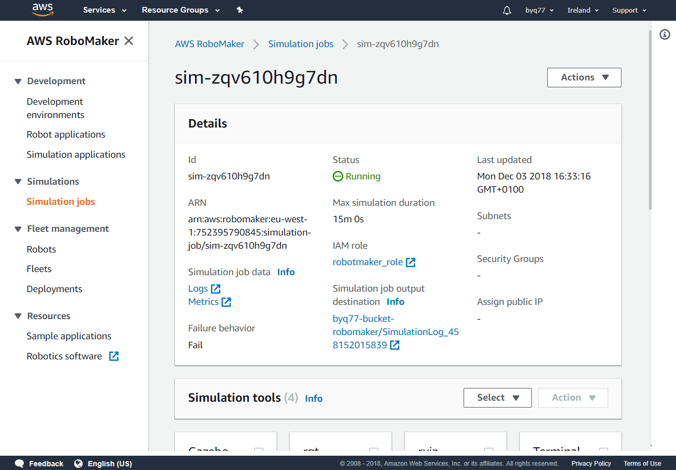Tick the Gazebo tool checkbox

(x=259, y=450)
